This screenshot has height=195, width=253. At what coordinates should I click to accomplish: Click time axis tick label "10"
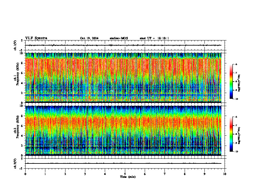coord(225,174)
